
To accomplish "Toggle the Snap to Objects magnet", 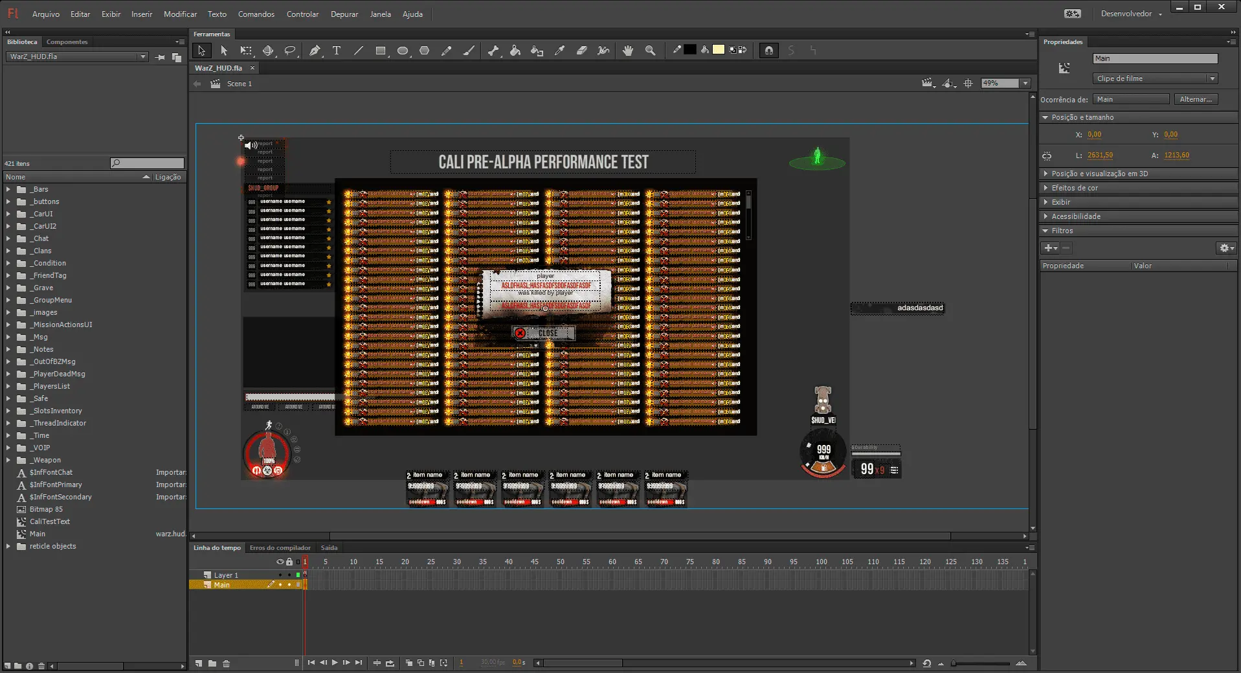I will pyautogui.click(x=769, y=51).
